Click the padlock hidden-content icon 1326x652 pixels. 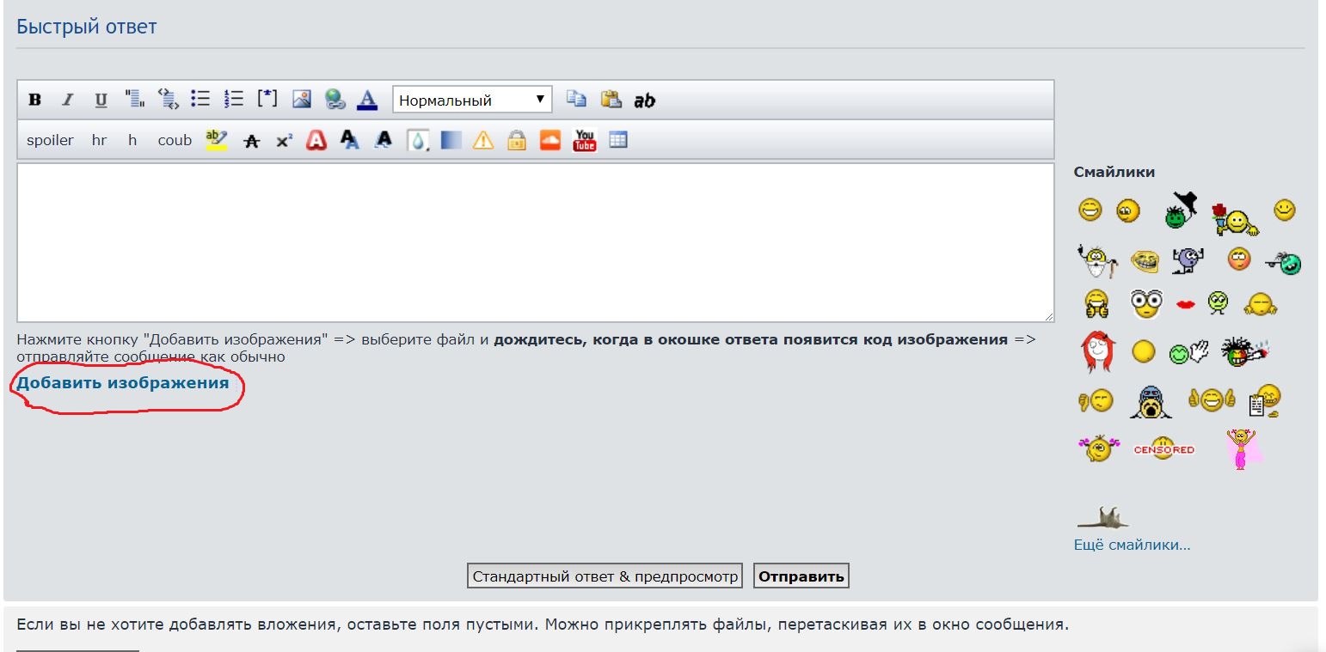pyautogui.click(x=516, y=140)
